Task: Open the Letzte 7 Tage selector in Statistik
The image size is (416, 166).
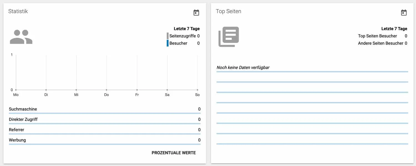Action: pyautogui.click(x=187, y=28)
